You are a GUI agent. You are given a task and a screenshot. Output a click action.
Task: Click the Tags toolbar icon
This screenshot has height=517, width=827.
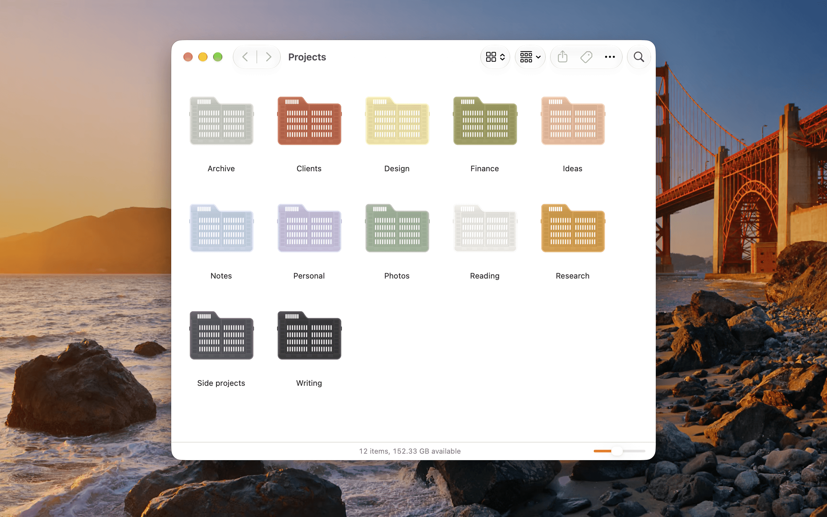(586, 57)
